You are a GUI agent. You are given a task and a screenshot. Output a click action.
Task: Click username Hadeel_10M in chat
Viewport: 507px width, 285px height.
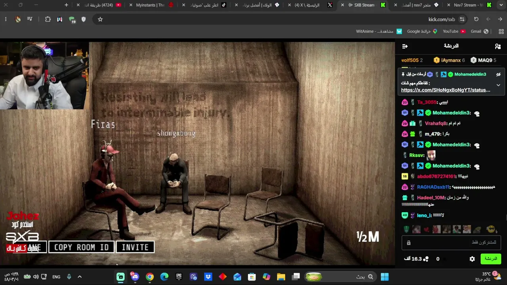(431, 198)
